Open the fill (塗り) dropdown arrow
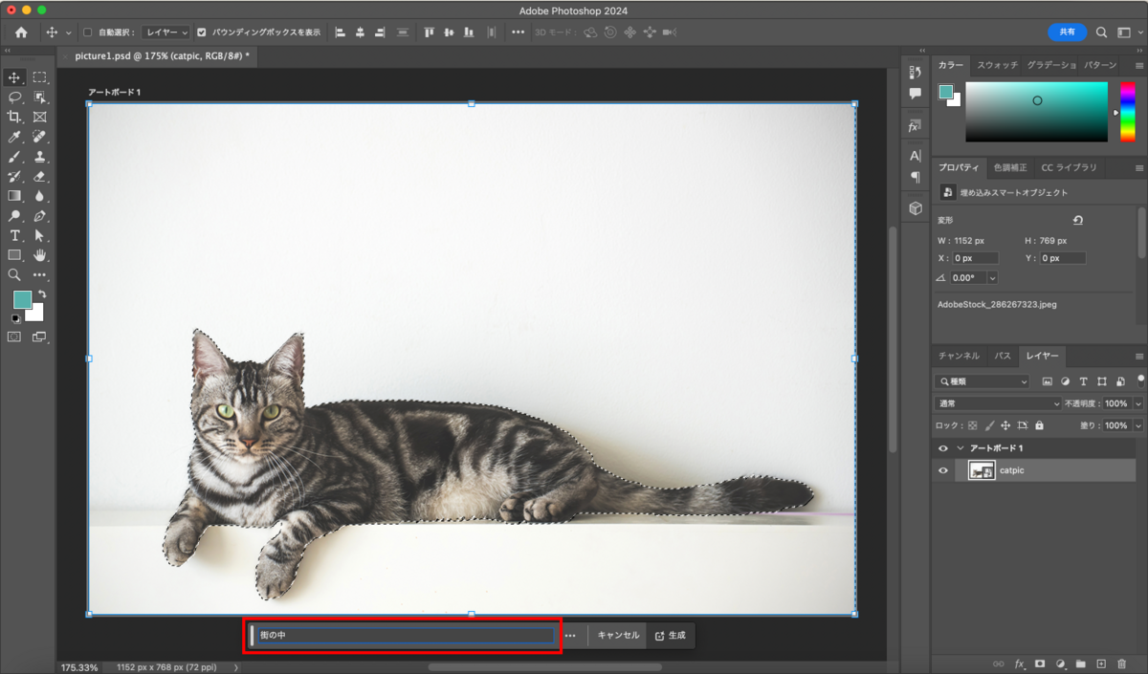1148x674 pixels. point(1138,425)
